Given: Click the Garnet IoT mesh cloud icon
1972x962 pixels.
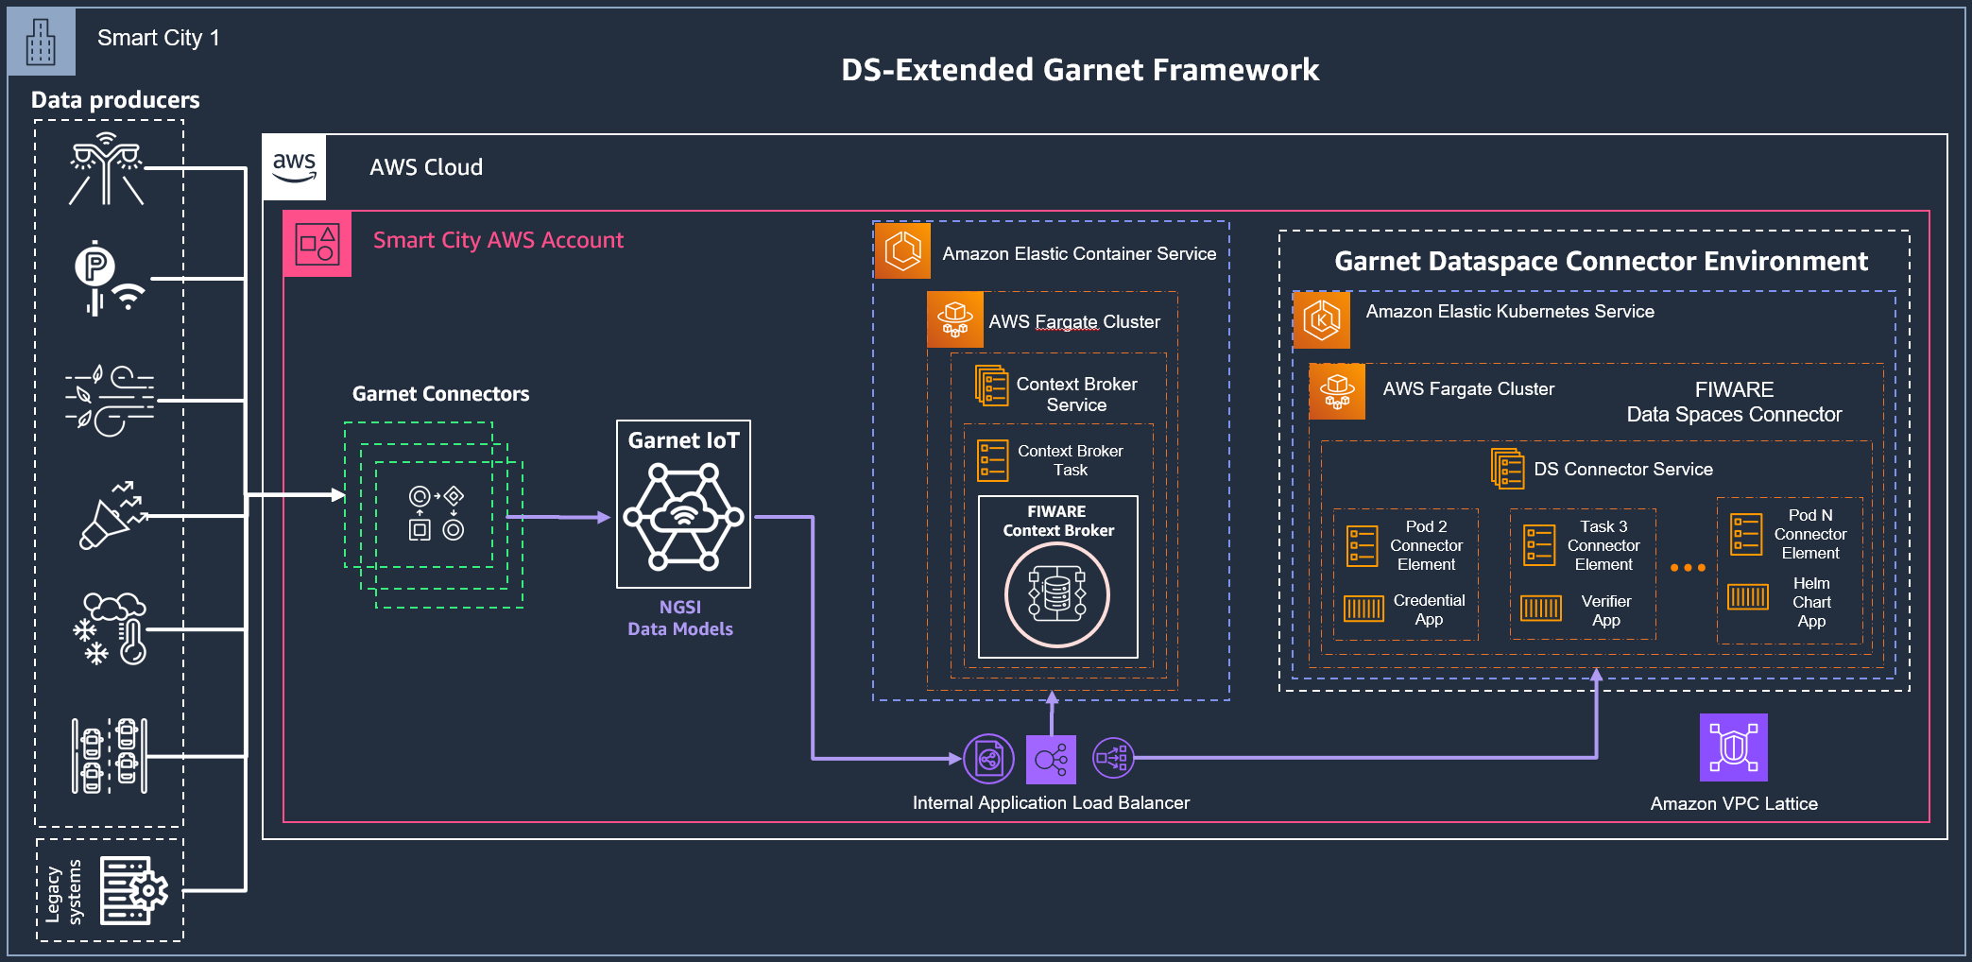Looking at the screenshot, I should [683, 518].
